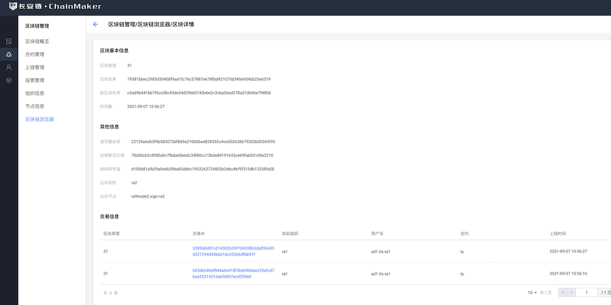
Task: Open the 10 per page dropdown
Action: tap(532, 293)
